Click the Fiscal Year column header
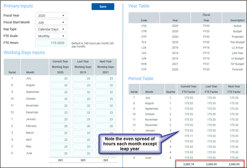Image resolution: width=247 pixels, height=168 pixels. coord(206,17)
